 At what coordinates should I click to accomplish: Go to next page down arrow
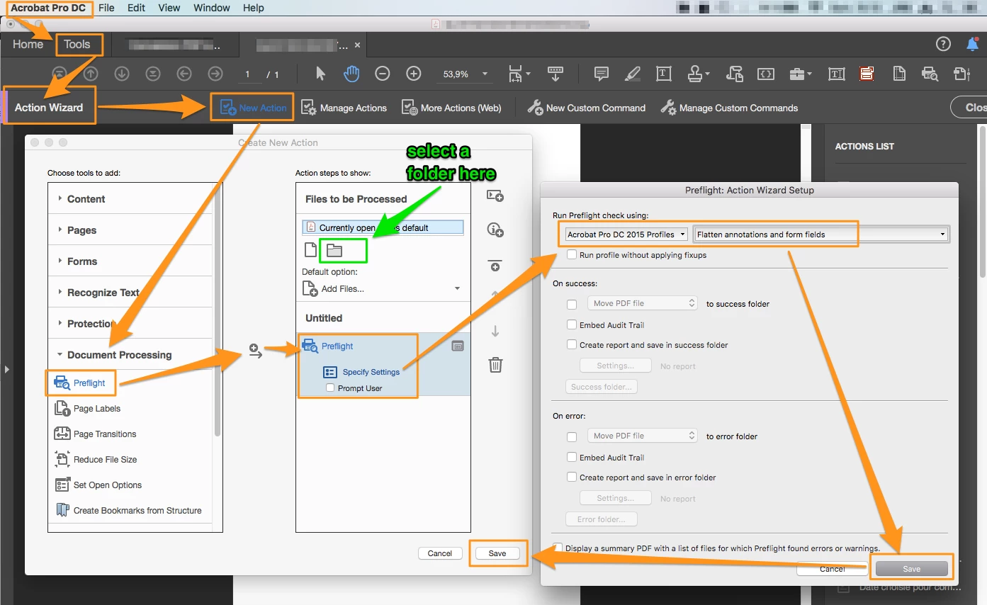pyautogui.click(x=122, y=74)
